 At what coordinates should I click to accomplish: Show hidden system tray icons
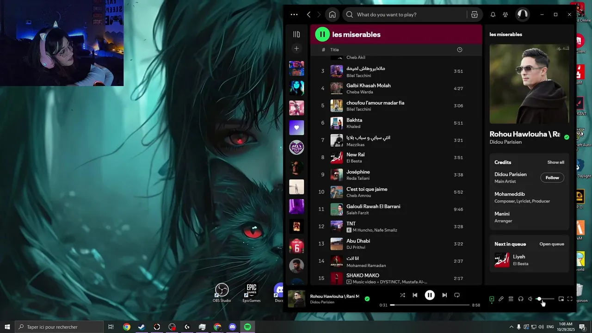(x=511, y=327)
